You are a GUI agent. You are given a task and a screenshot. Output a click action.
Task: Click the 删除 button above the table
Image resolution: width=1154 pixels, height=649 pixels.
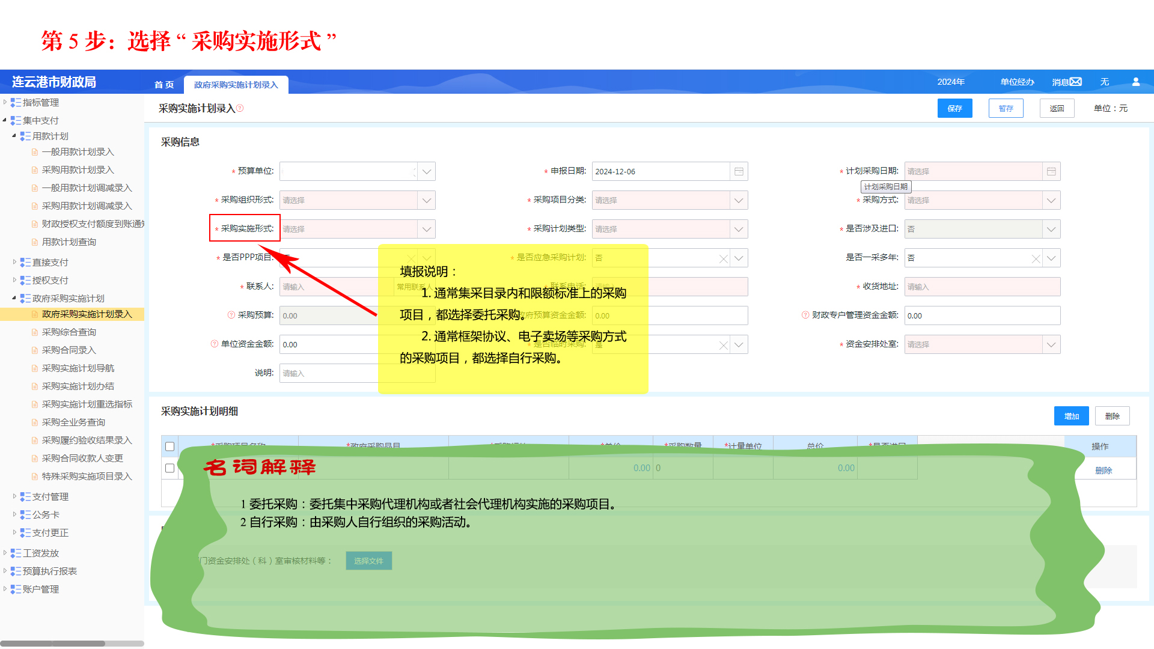click(x=1112, y=416)
